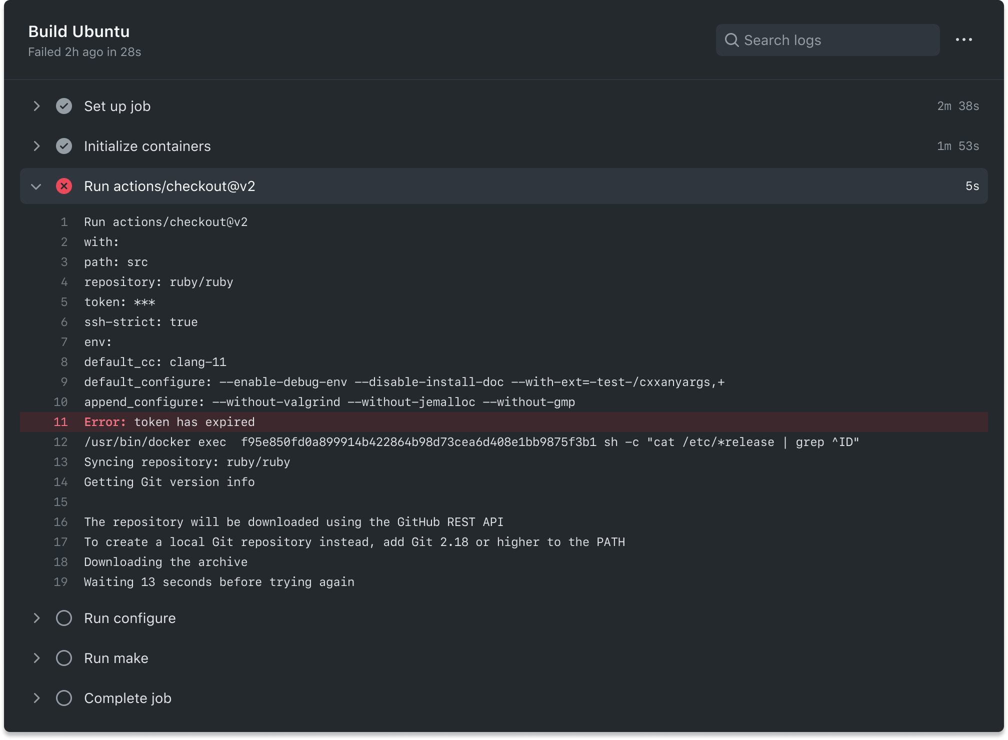Expand the Complete job chevron
Screen dimensions: 1008x740
point(36,698)
